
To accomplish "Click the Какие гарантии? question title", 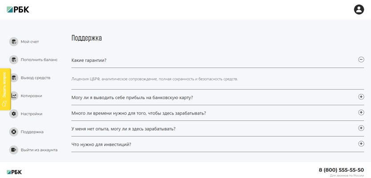I will click(x=89, y=60).
